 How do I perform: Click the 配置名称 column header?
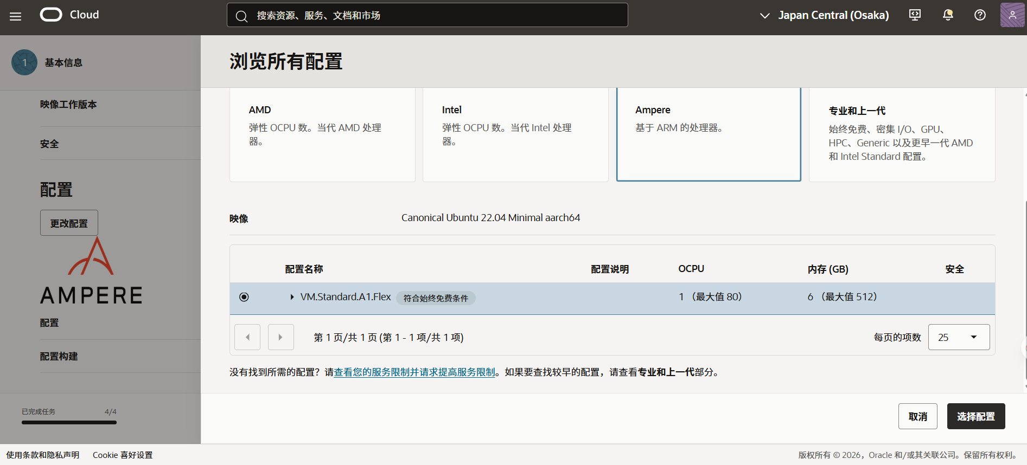click(x=304, y=269)
